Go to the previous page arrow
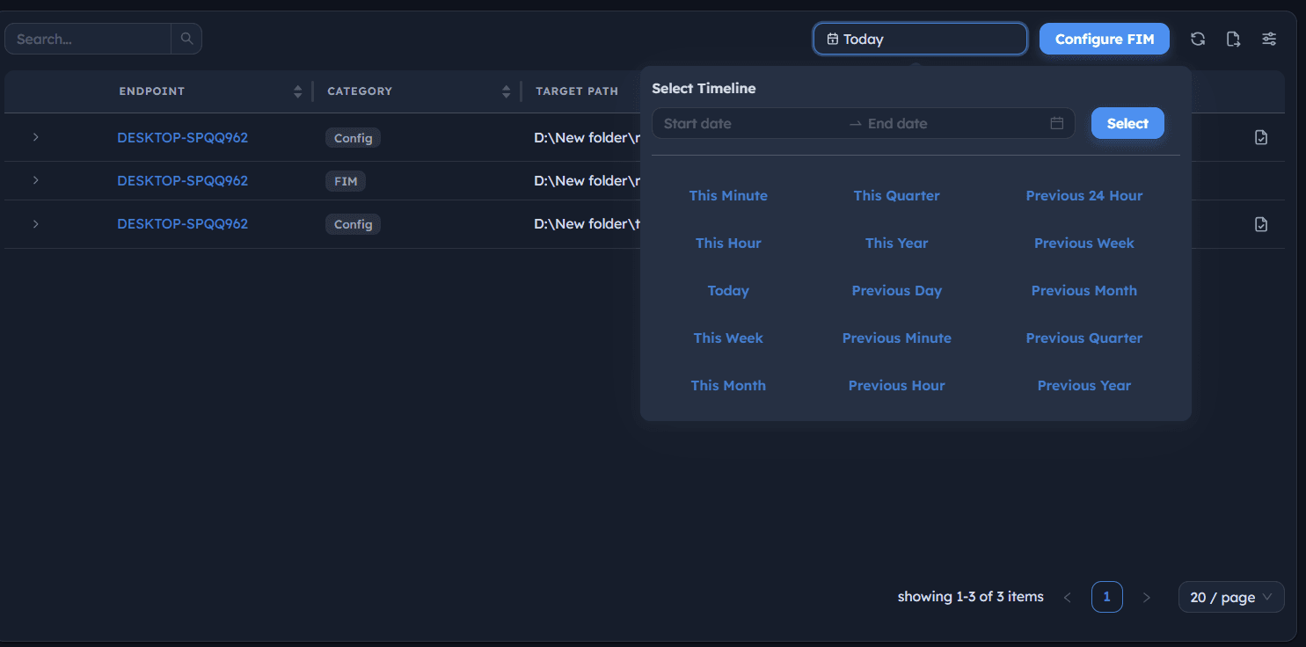The width and height of the screenshot is (1306, 647). click(x=1067, y=597)
